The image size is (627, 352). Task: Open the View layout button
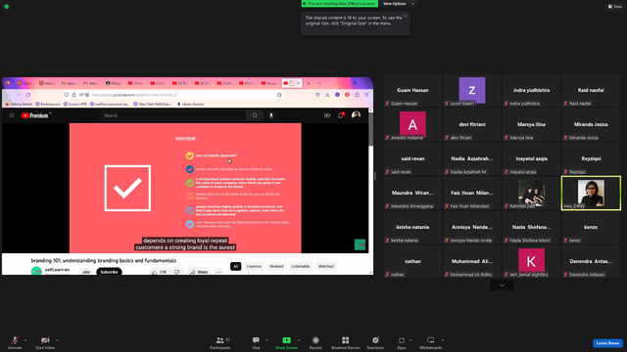tap(615, 7)
